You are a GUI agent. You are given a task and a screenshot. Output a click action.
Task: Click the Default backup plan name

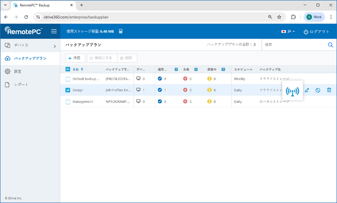point(86,79)
